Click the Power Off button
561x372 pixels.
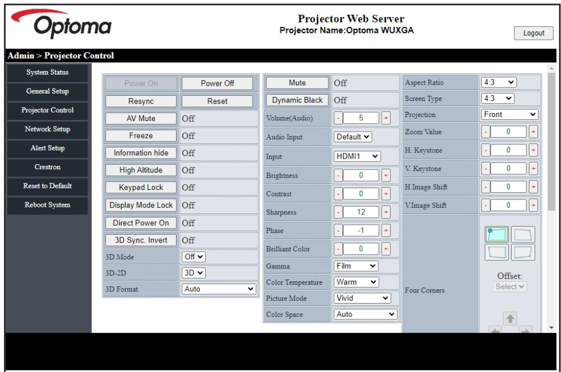tap(217, 83)
